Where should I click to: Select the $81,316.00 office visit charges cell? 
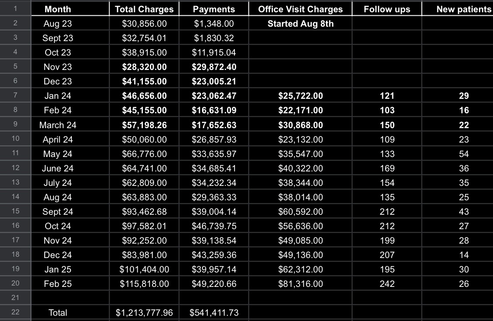tap(300, 284)
